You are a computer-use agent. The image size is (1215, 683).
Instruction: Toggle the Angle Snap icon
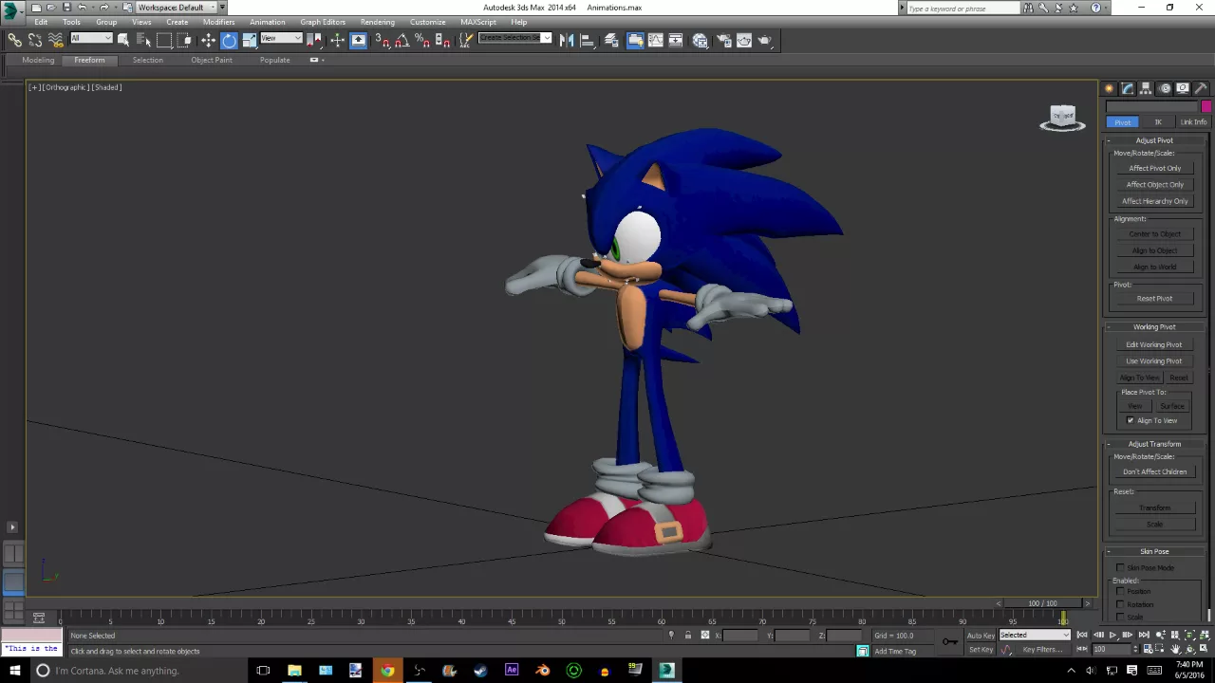pos(403,40)
